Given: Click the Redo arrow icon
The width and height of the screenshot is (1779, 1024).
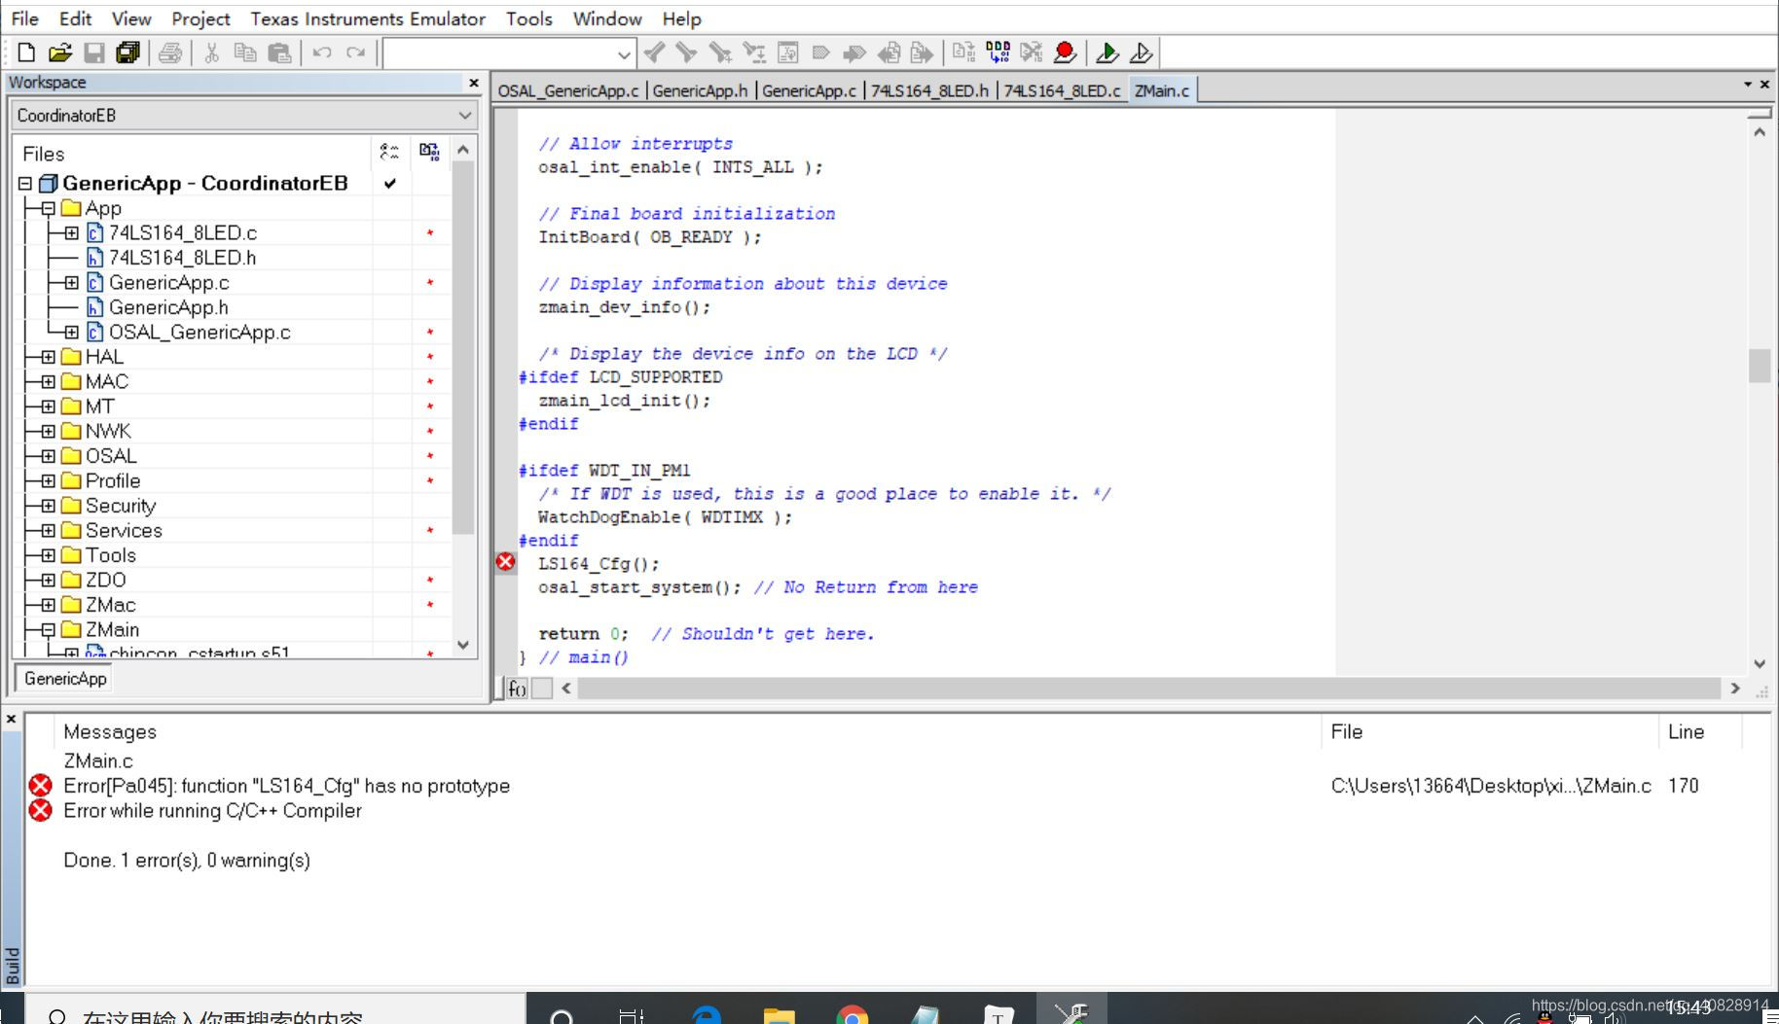Looking at the screenshot, I should (356, 53).
